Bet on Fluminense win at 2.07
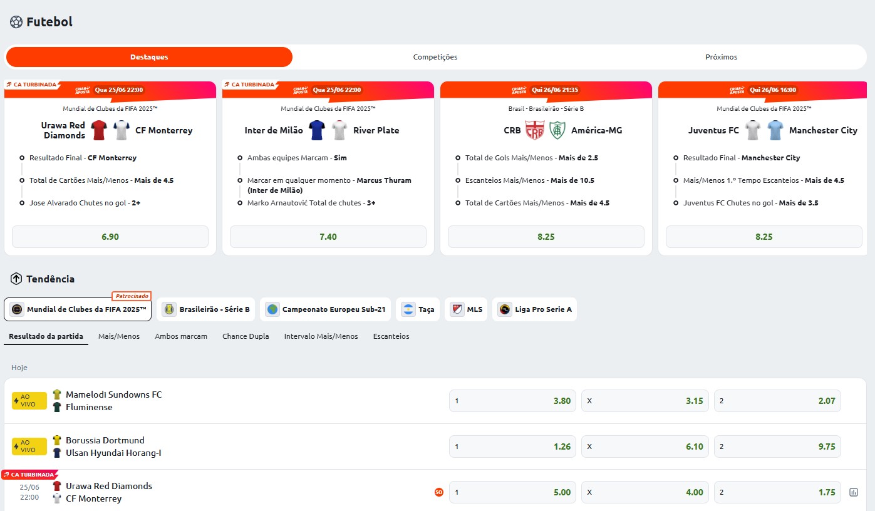Viewport: 875px width, 511px height. pos(777,401)
